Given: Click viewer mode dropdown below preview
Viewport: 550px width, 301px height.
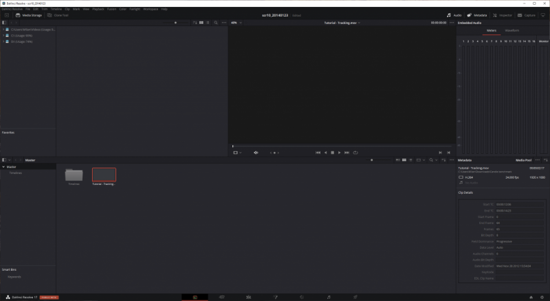Looking at the screenshot, I should tap(237, 153).
